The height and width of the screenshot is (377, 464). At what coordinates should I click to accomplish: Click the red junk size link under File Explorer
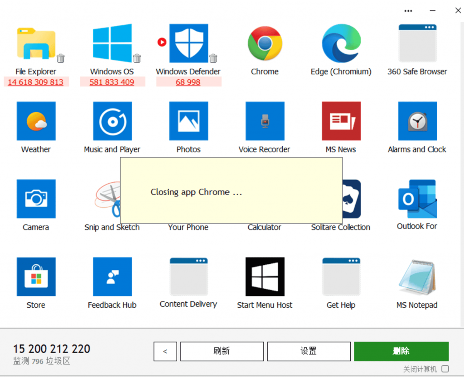[36, 82]
